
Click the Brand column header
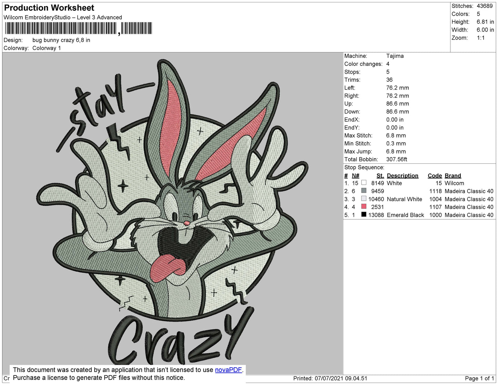453,175
